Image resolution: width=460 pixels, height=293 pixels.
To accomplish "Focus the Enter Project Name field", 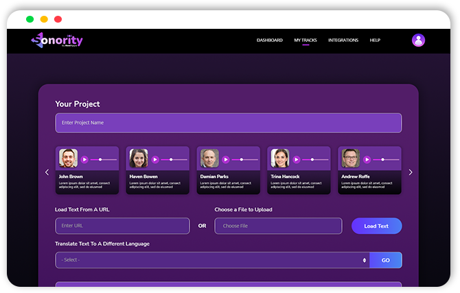I will click(x=228, y=123).
